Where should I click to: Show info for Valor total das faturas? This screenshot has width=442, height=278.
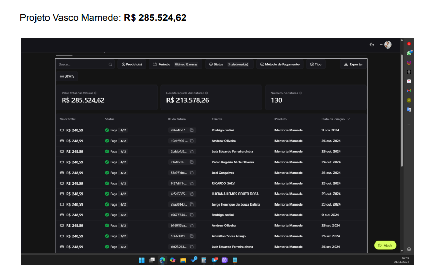click(96, 93)
